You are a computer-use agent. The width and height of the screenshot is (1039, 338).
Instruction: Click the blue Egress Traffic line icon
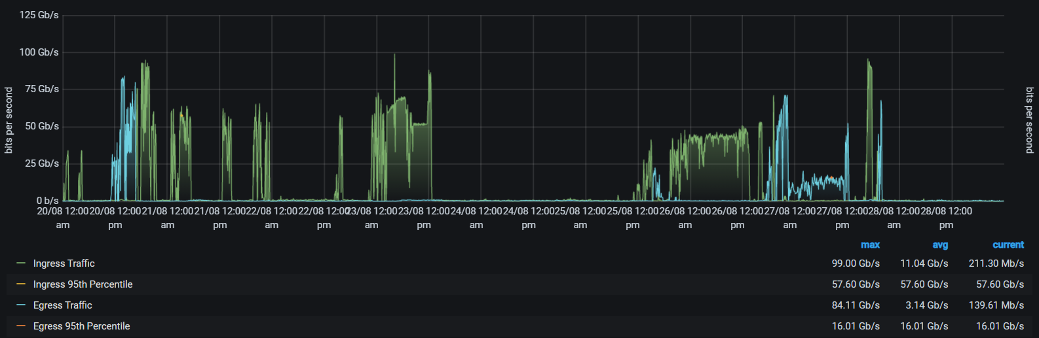click(x=21, y=305)
